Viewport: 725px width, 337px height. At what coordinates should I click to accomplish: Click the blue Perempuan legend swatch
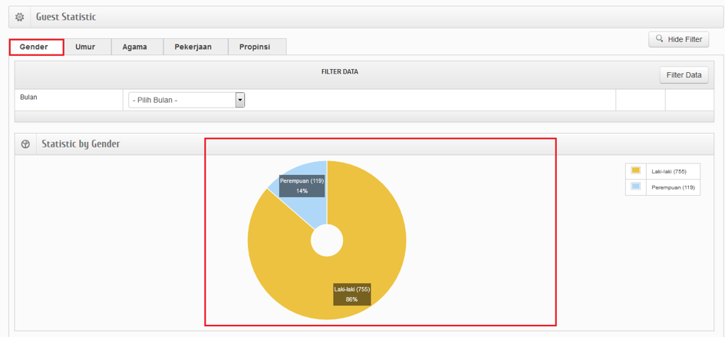pos(635,187)
